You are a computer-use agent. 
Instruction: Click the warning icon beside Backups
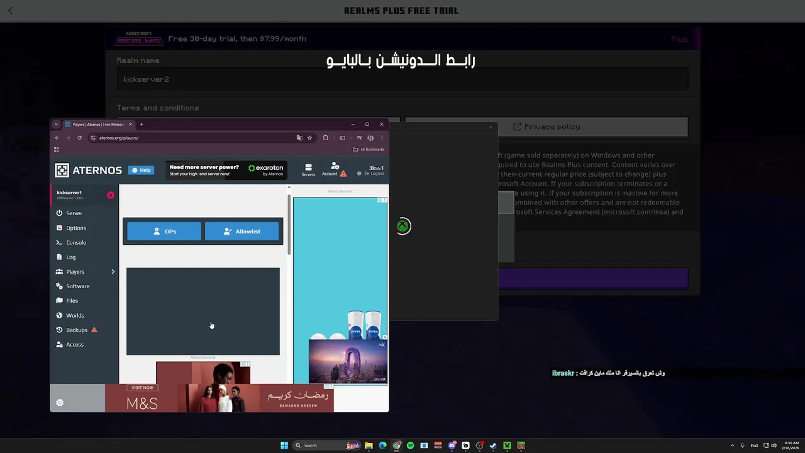point(94,330)
